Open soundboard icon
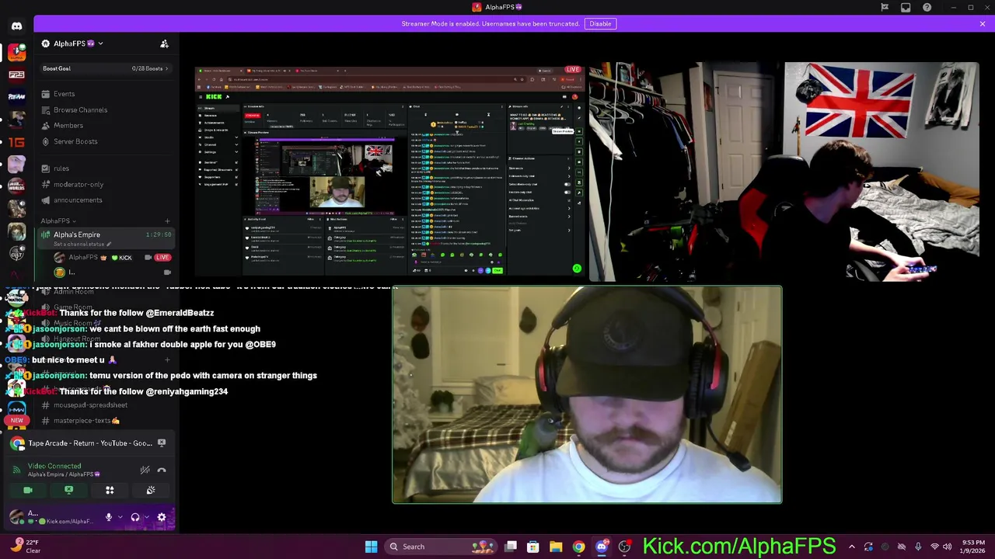The height and width of the screenshot is (559, 995). click(x=151, y=491)
